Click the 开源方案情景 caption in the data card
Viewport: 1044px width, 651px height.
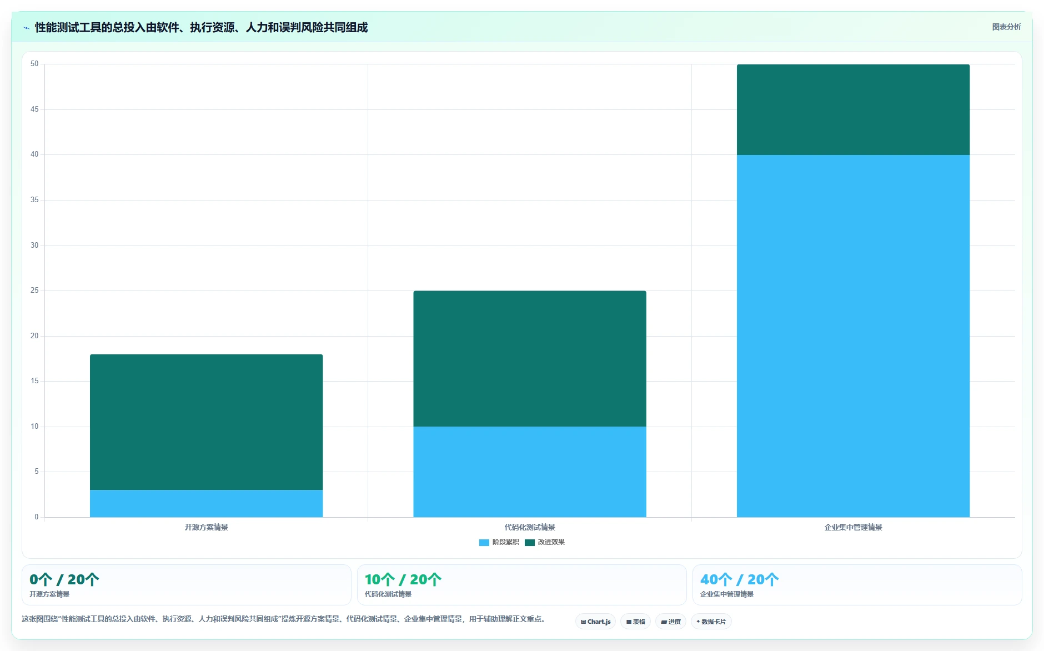coord(49,594)
